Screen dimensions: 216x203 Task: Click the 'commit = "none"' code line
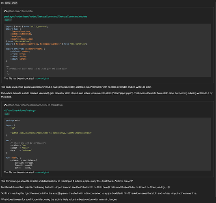click(x=19, y=148)
